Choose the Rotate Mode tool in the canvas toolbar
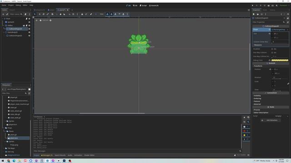This screenshot has height=163, width=291. [x=44, y=14]
